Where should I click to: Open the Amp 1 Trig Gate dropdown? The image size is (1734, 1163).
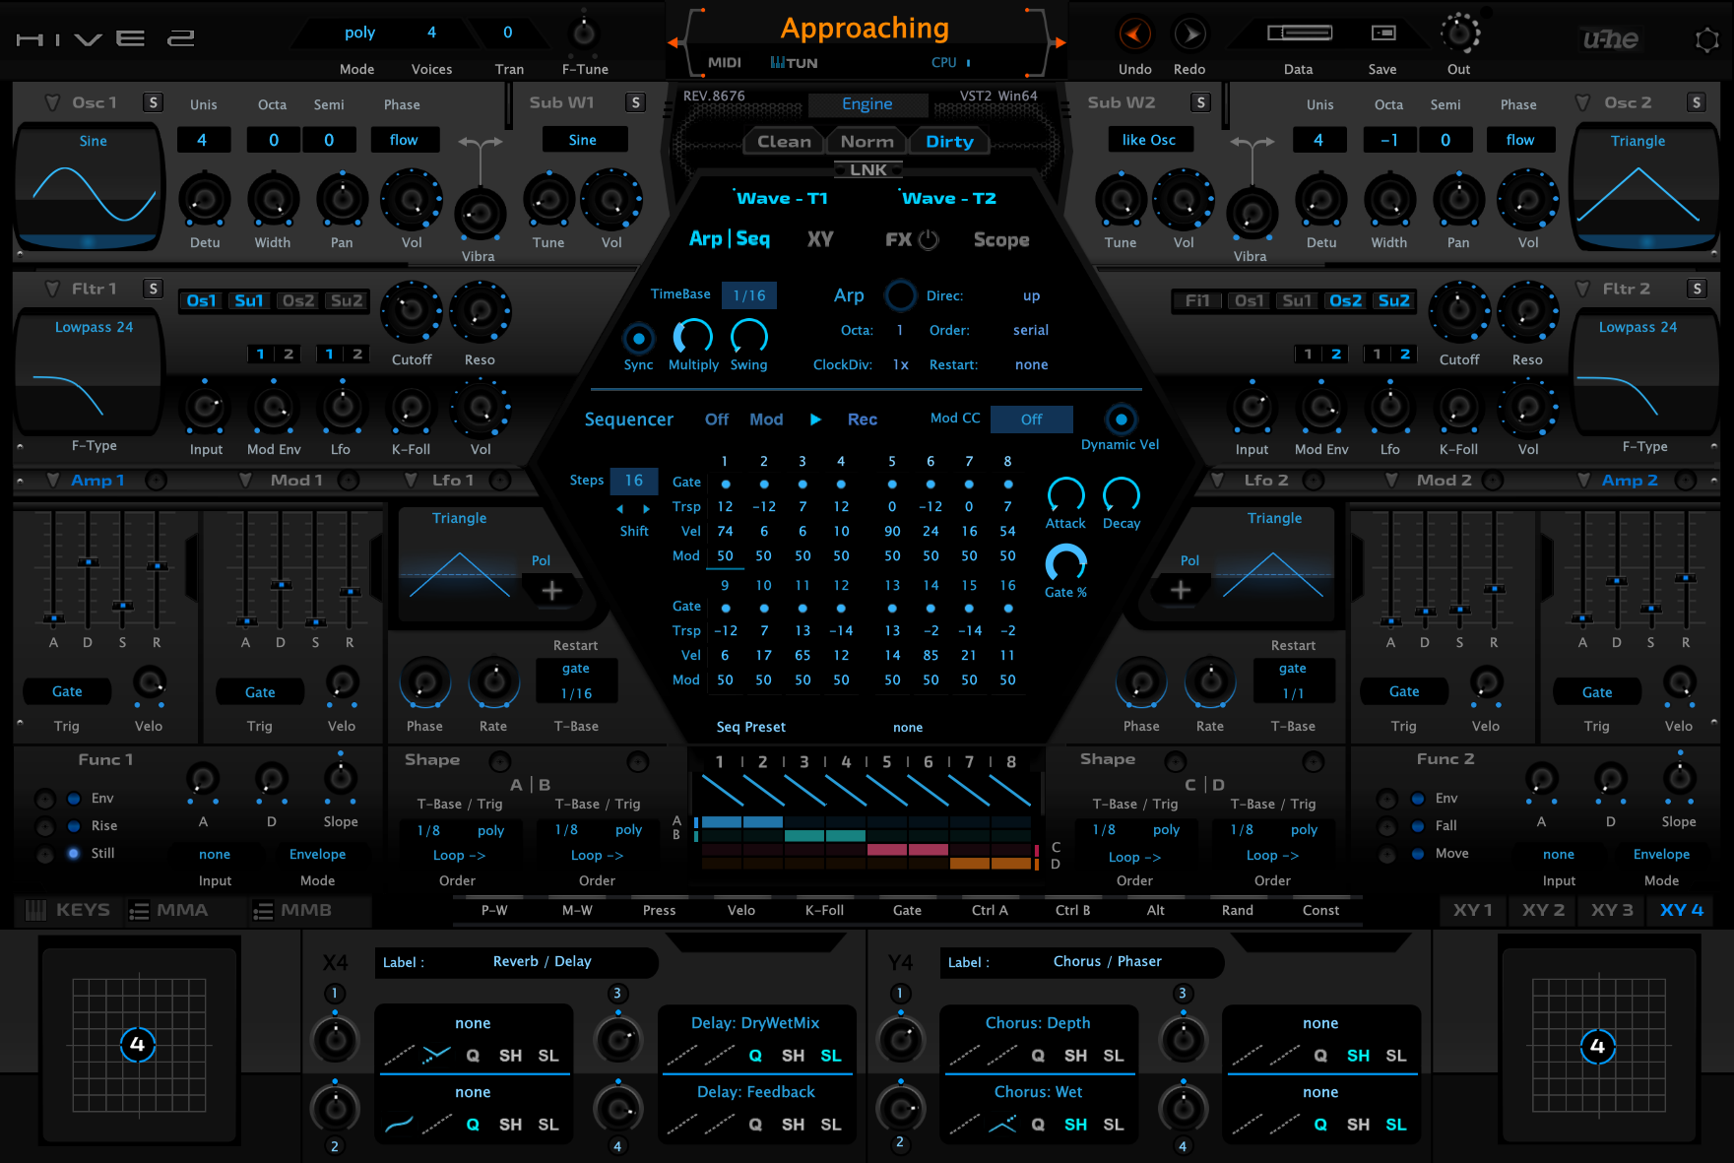(x=67, y=691)
